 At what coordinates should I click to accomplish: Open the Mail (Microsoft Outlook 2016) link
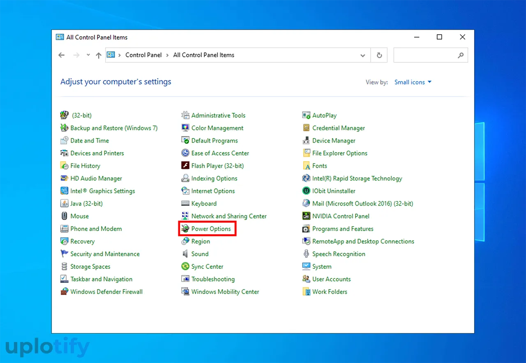[x=363, y=203]
